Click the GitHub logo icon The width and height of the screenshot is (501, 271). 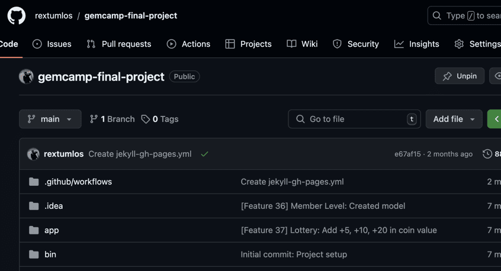point(16,15)
